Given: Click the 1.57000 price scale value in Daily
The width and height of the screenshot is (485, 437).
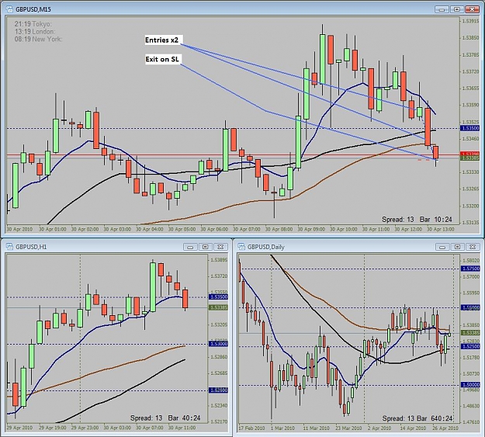Looking at the screenshot, I should (x=471, y=276).
